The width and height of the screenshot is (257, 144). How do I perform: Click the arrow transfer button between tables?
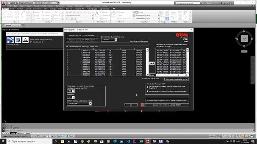point(152,63)
